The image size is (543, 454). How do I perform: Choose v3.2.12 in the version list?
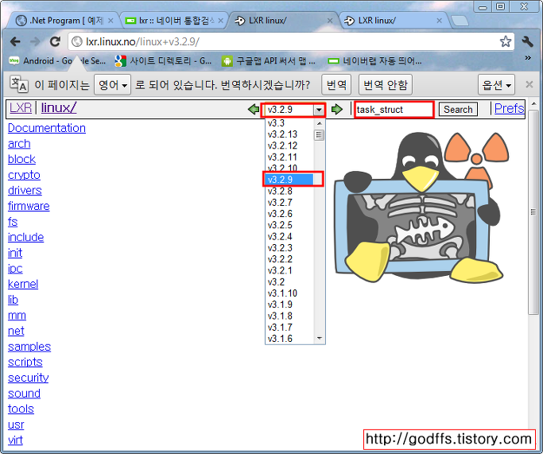click(x=289, y=146)
